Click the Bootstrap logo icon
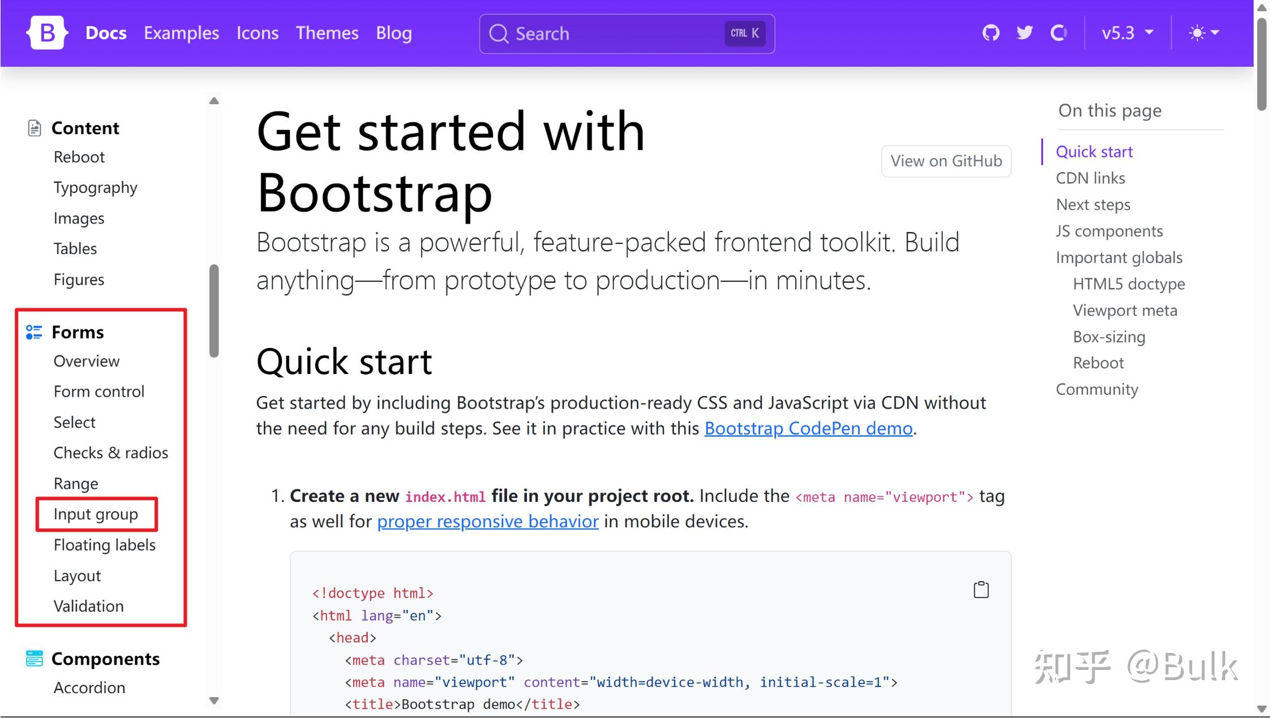The image size is (1270, 718). 47,33
